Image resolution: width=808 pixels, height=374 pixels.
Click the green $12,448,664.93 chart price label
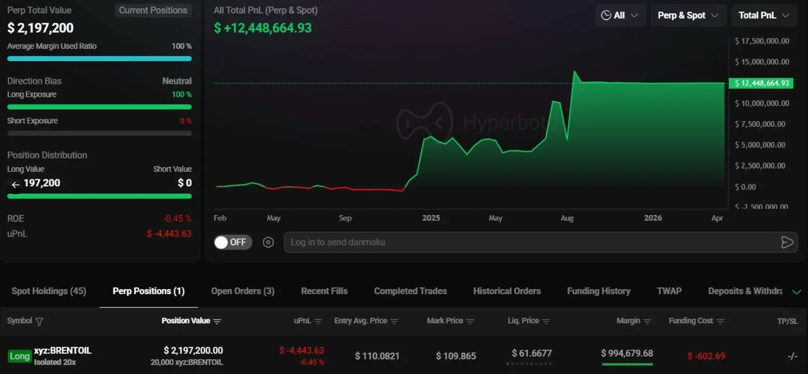761,83
